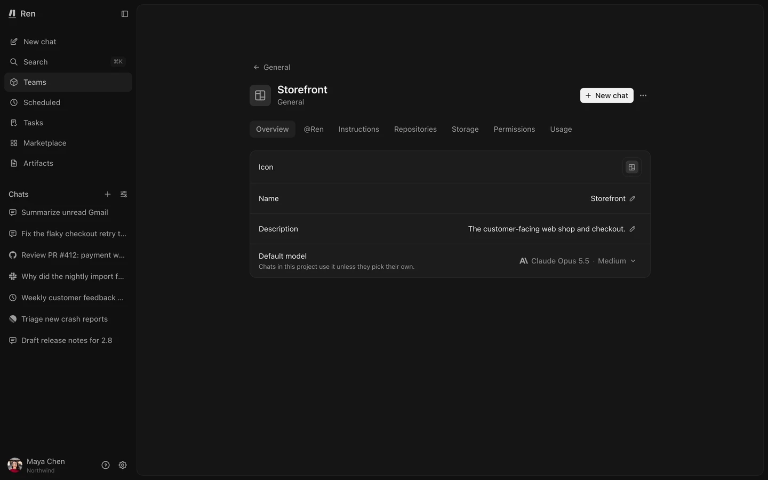
Task: Click the customer-facing web shop description text
Action: pyautogui.click(x=547, y=229)
